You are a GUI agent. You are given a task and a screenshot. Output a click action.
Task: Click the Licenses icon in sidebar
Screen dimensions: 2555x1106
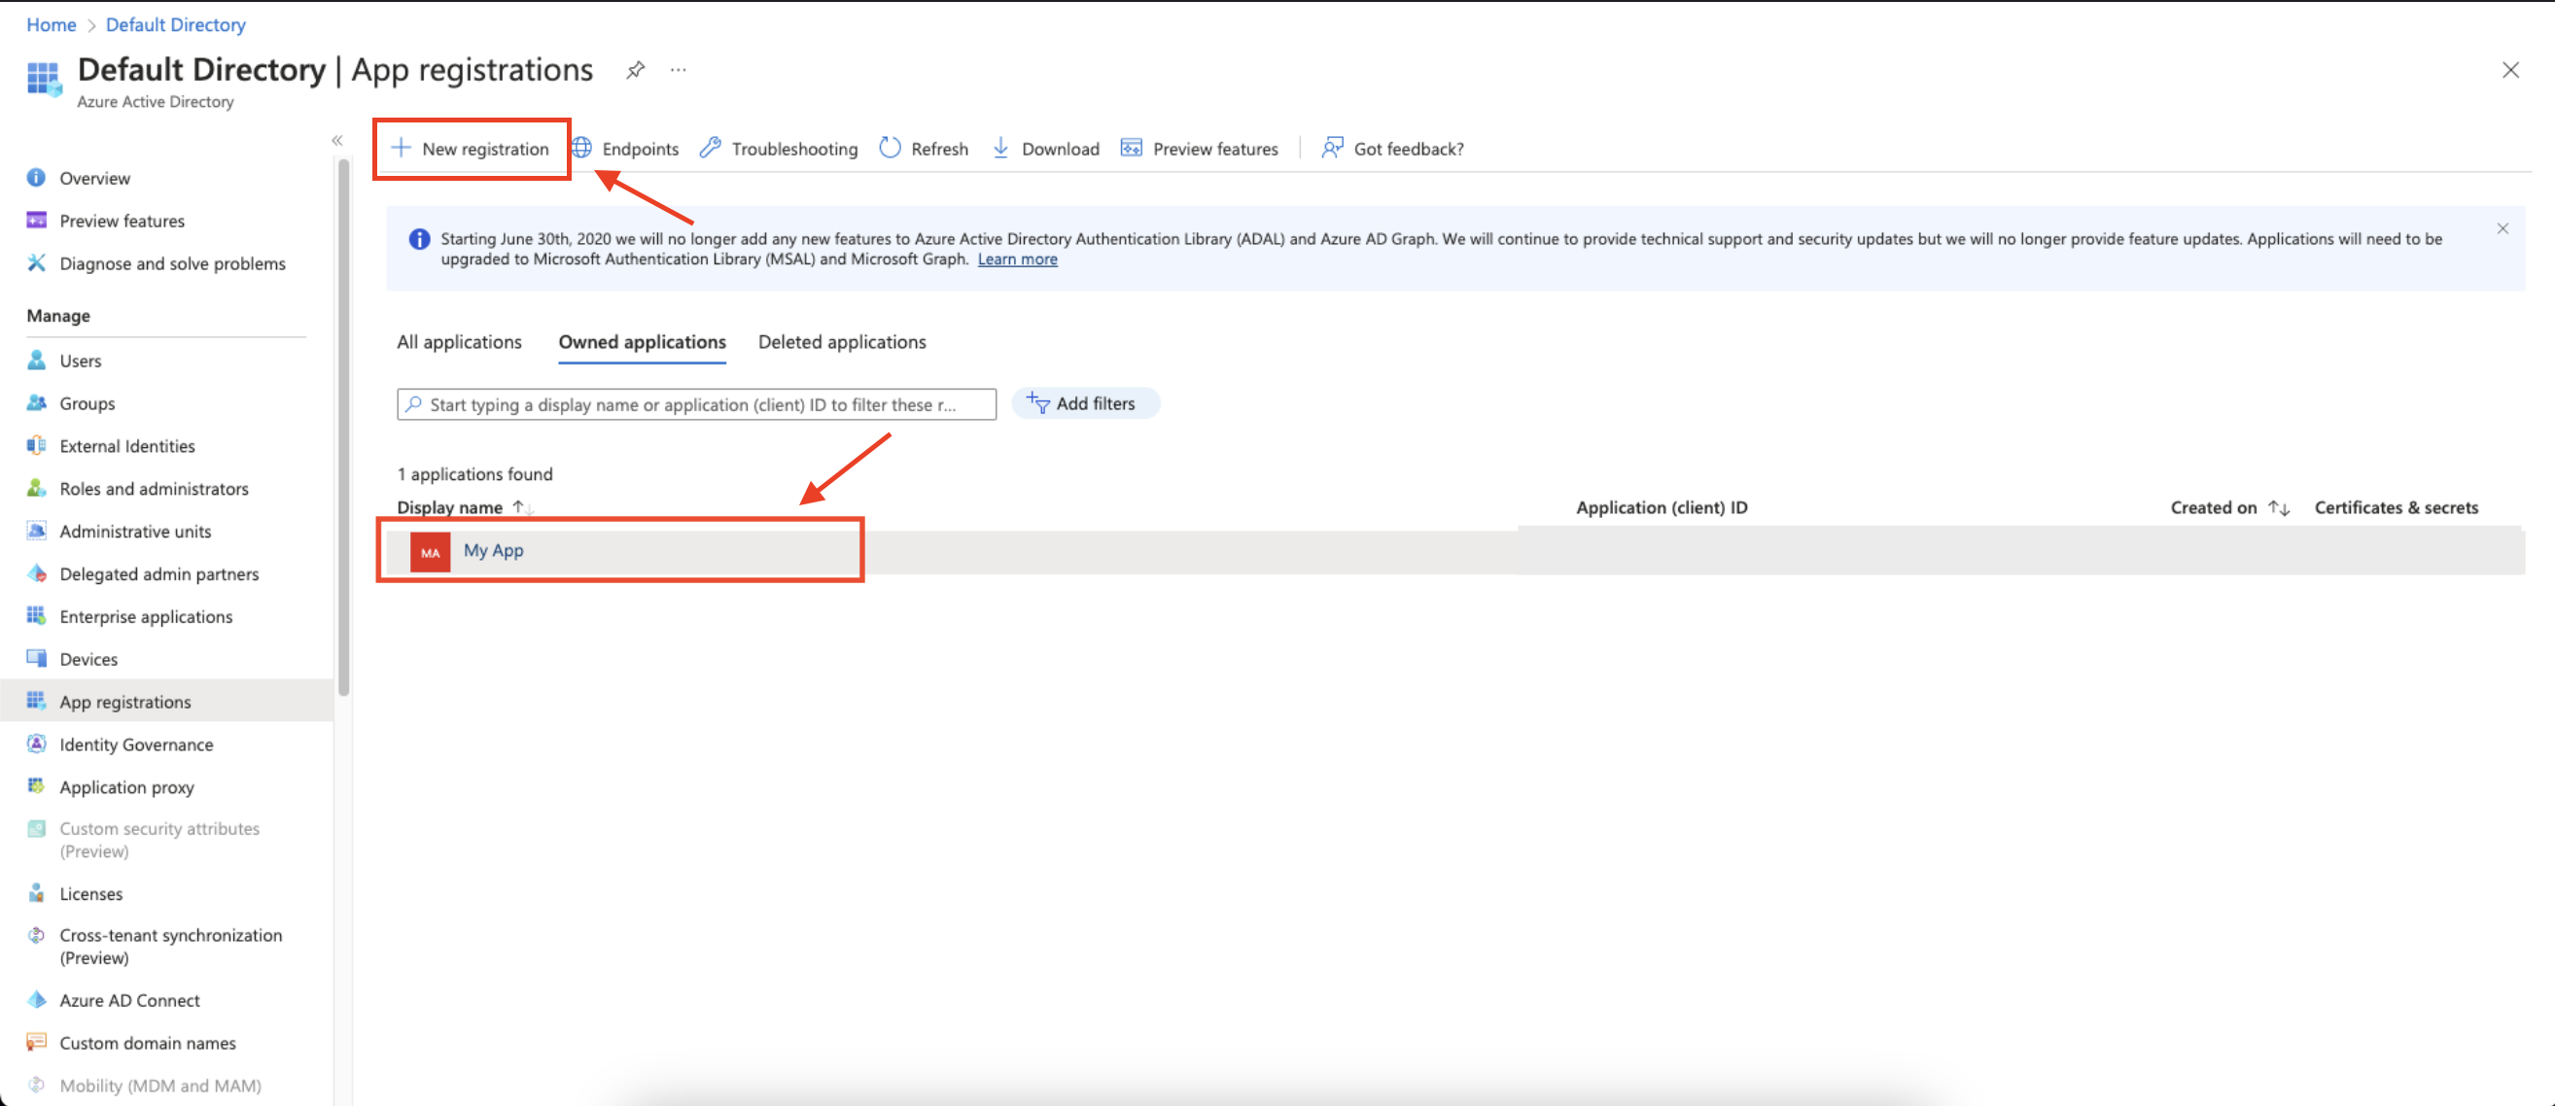click(37, 893)
